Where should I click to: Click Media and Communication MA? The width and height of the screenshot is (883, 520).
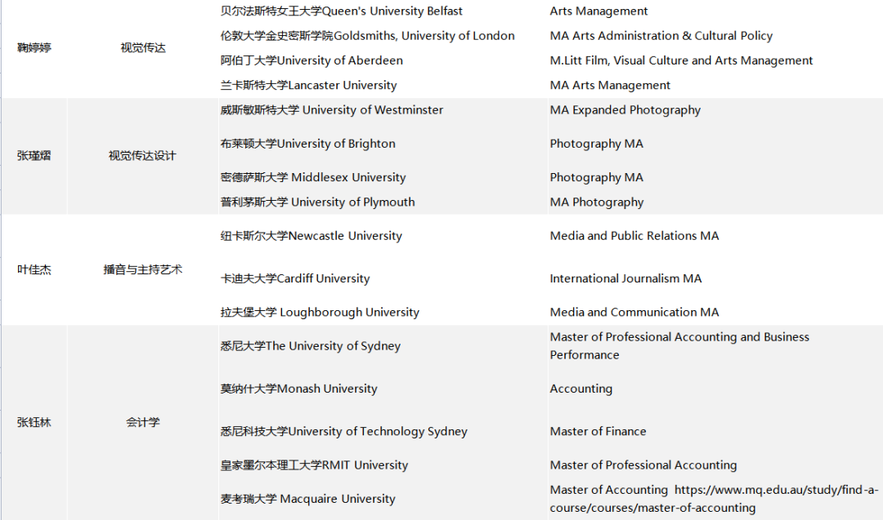[634, 313]
